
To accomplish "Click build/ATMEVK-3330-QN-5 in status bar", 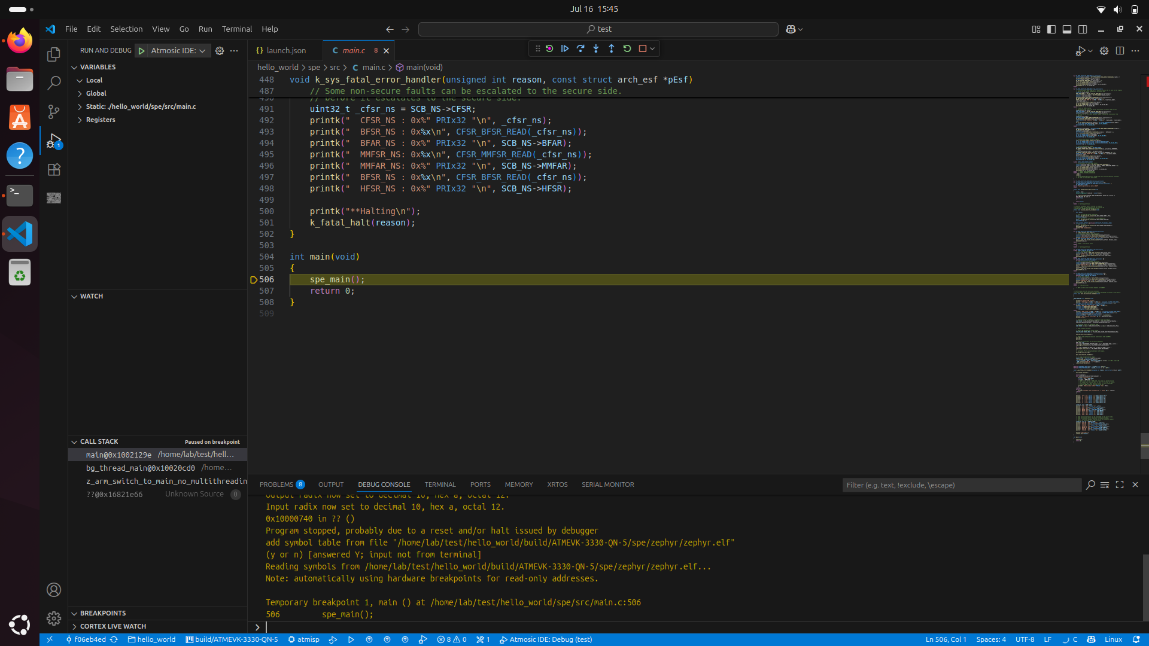I will click(x=232, y=639).
